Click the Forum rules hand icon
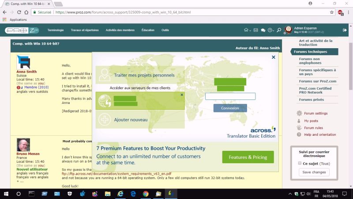Image resolution: width=353 pixels, height=199 pixels. pyautogui.click(x=299, y=128)
